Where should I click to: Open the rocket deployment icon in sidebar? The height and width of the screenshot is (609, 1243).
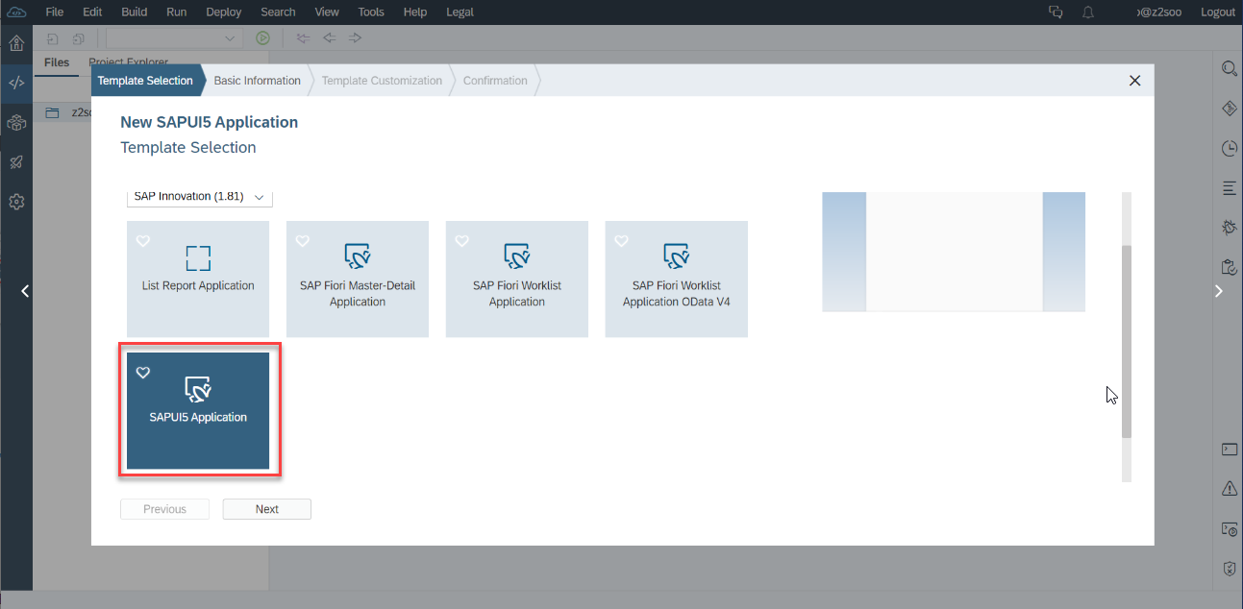pyautogui.click(x=15, y=162)
